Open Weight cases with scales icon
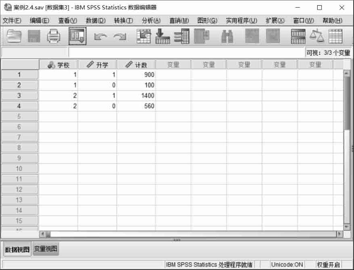This screenshot has height=270, width=354. tap(317, 36)
